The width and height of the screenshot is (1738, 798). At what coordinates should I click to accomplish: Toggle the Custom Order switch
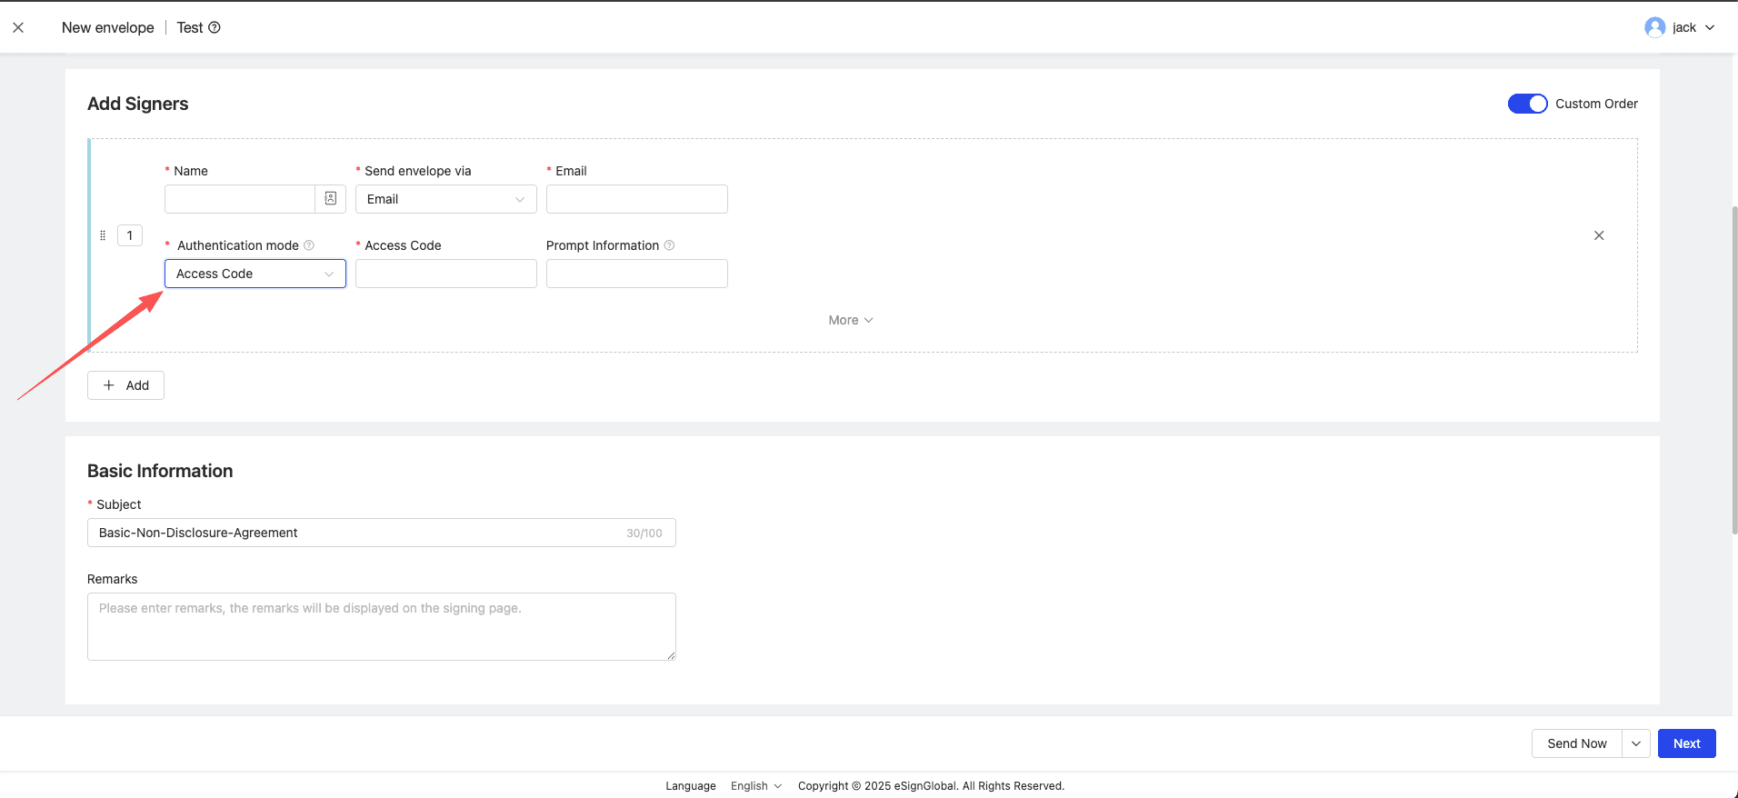pyautogui.click(x=1527, y=104)
